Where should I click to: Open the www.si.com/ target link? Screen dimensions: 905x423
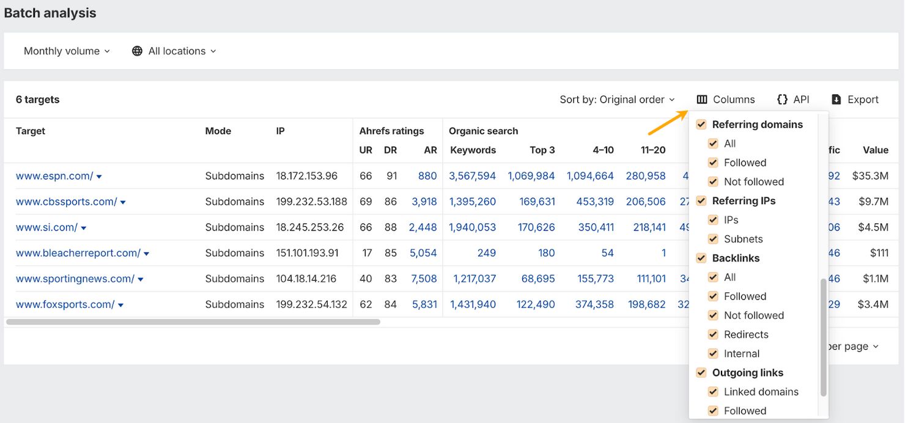coord(46,227)
